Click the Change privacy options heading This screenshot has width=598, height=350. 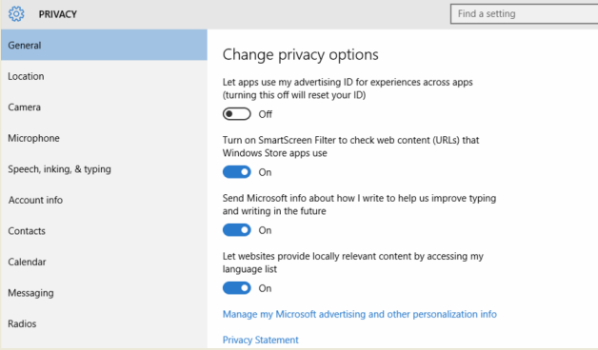point(301,55)
